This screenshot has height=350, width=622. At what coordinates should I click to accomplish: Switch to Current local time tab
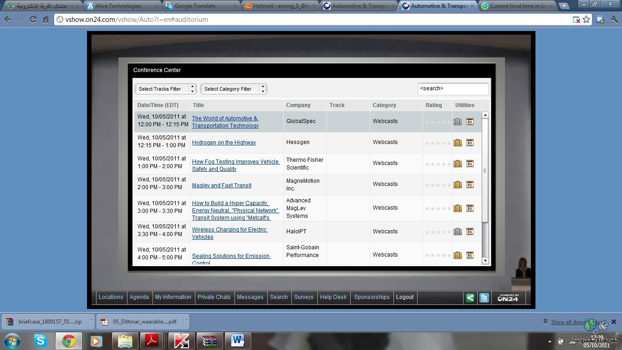point(518,6)
